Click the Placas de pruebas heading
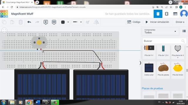The width and height of the screenshot is (188, 105). click(x=152, y=88)
